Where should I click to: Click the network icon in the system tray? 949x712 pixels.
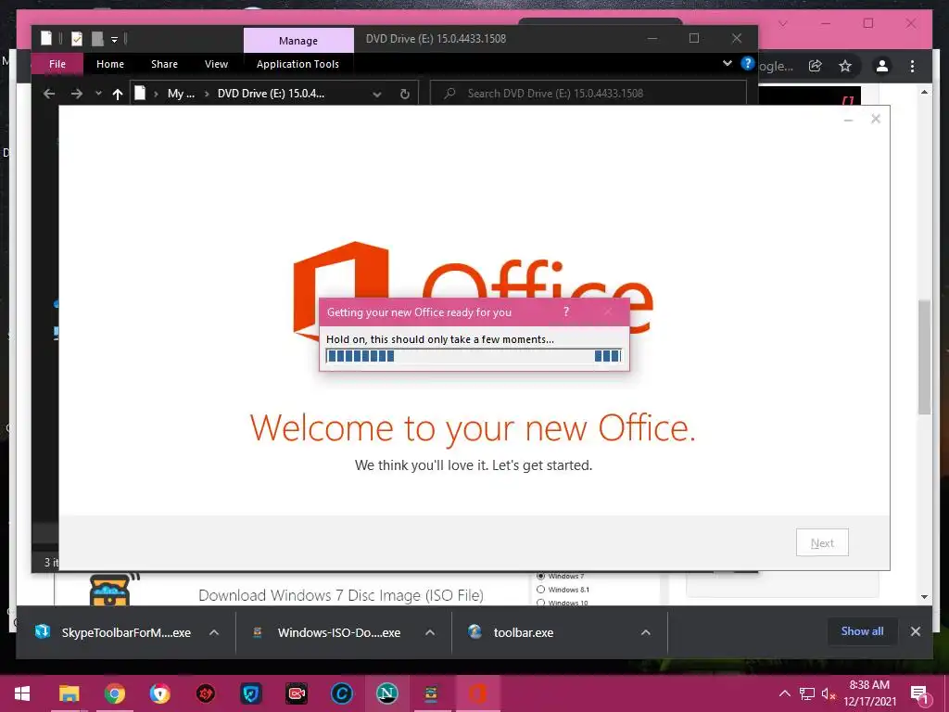[x=807, y=693]
